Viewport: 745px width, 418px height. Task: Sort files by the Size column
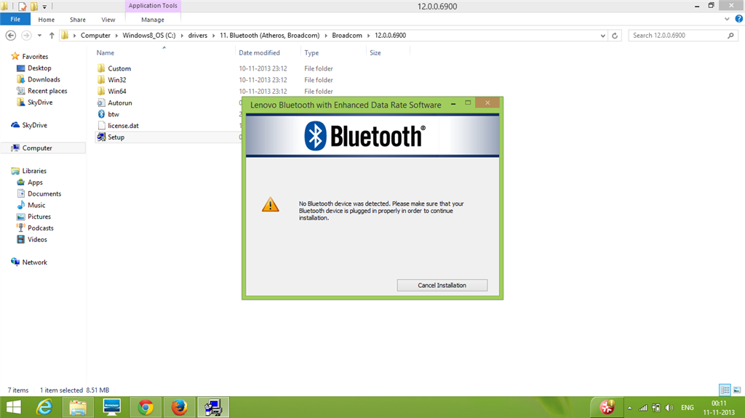pyautogui.click(x=375, y=53)
